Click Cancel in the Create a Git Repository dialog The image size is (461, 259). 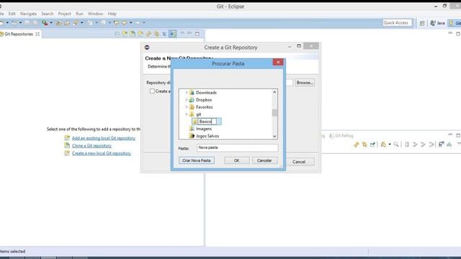299,162
